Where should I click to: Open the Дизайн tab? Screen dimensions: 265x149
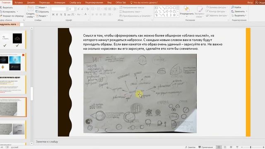click(x=31, y=2)
